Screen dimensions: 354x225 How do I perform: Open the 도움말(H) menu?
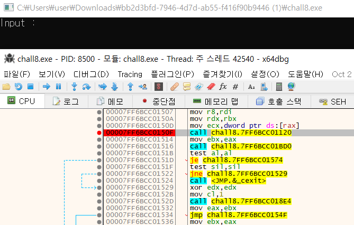point(305,74)
